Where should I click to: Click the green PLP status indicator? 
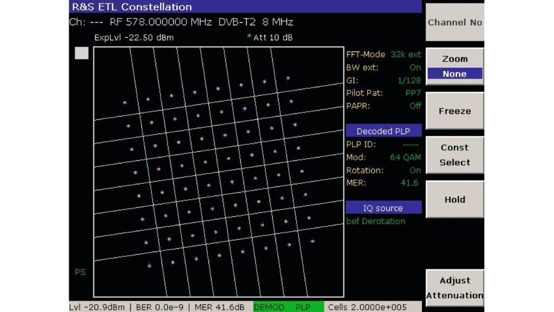303,307
